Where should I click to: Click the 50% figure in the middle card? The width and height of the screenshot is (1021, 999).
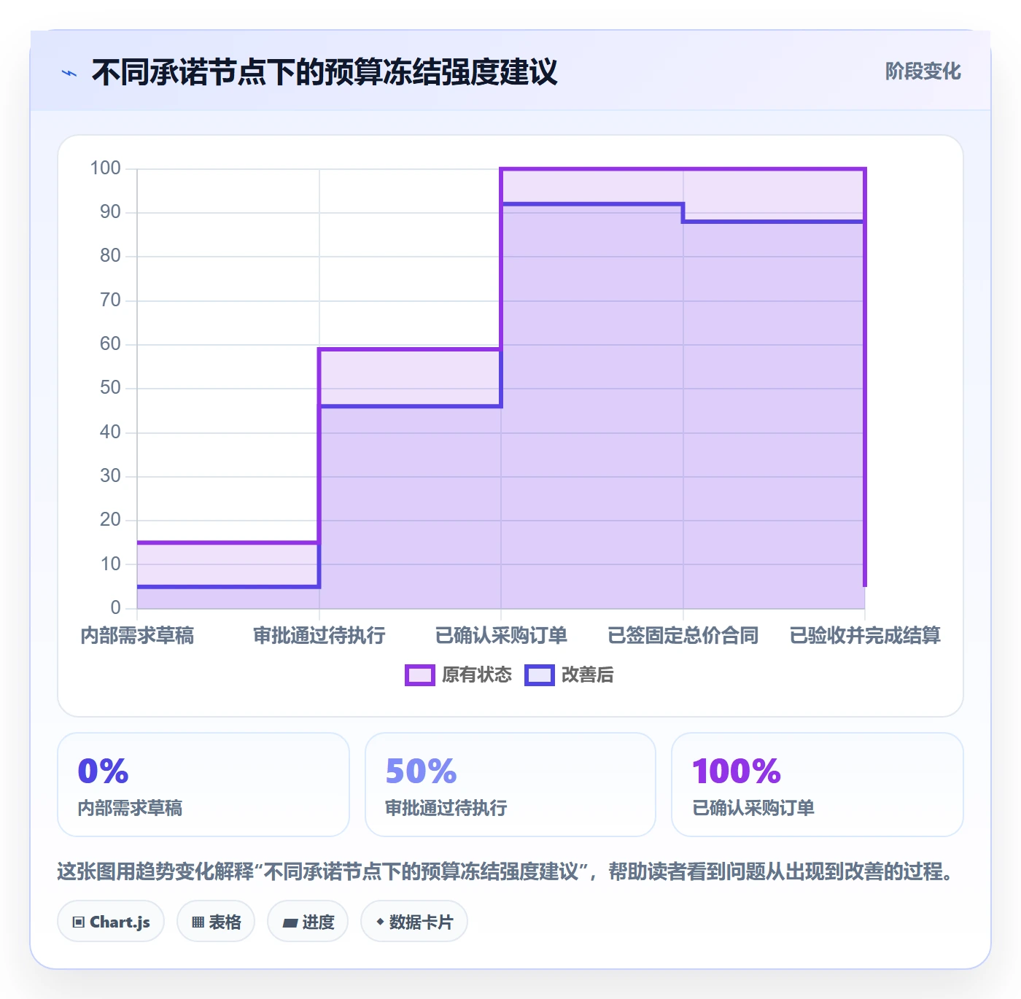pyautogui.click(x=421, y=771)
